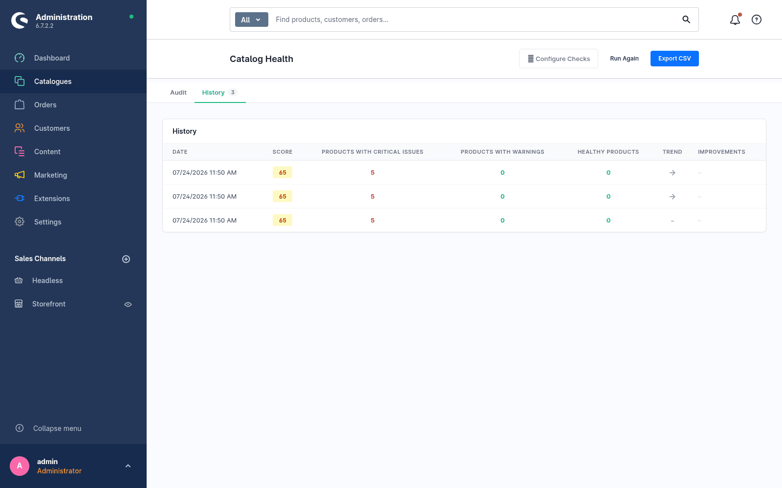The width and height of the screenshot is (782, 488).
Task: Click critical issues value 5 in second row
Action: pos(372,197)
